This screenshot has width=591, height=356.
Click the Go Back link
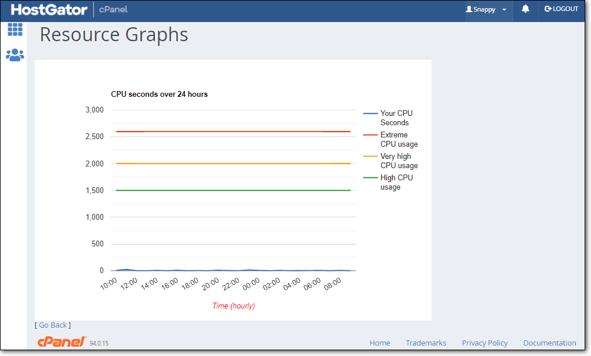tap(53, 325)
